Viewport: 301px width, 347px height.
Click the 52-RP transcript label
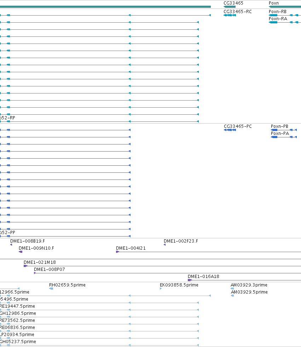(x=7, y=118)
